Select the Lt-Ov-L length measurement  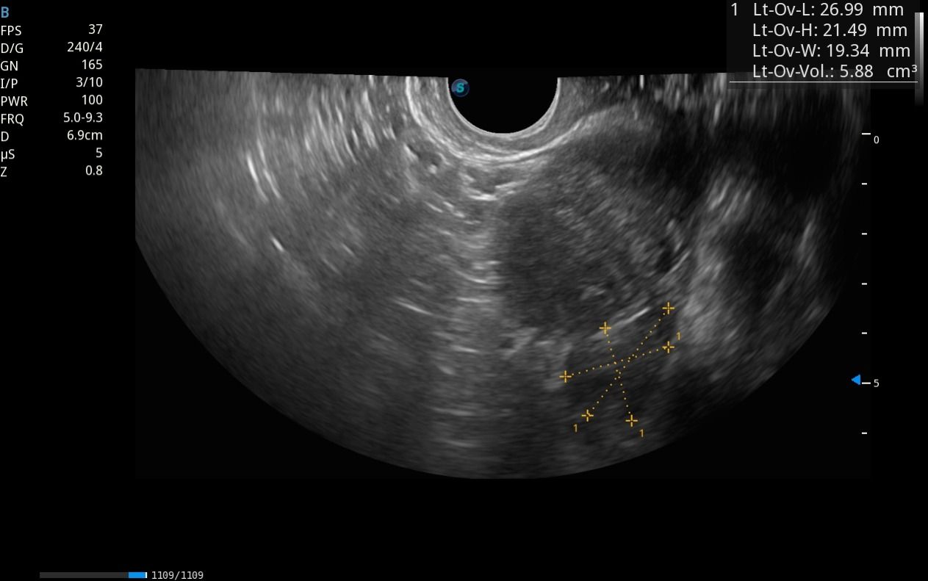point(828,10)
